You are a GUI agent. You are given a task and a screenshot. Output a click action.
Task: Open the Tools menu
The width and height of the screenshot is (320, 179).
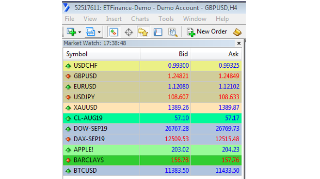(166, 19)
